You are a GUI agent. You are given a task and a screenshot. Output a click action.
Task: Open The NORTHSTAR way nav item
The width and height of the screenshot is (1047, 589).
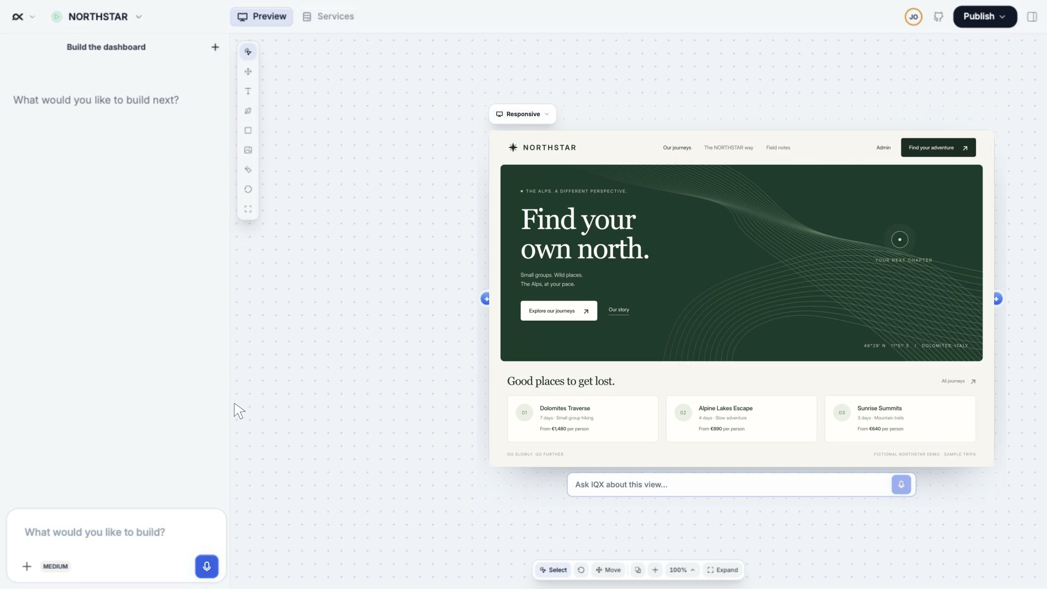pos(729,148)
